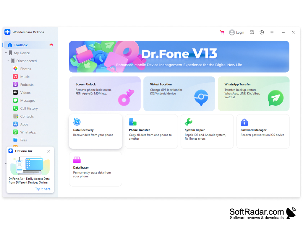Click the Messages bubble icon
The width and height of the screenshot is (303, 227).
15,100
